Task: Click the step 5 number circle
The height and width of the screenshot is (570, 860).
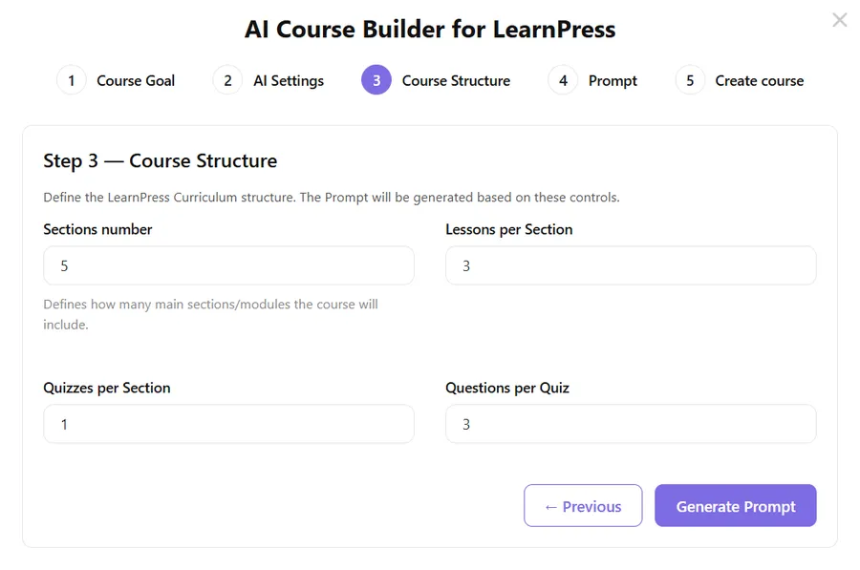Action: [690, 80]
